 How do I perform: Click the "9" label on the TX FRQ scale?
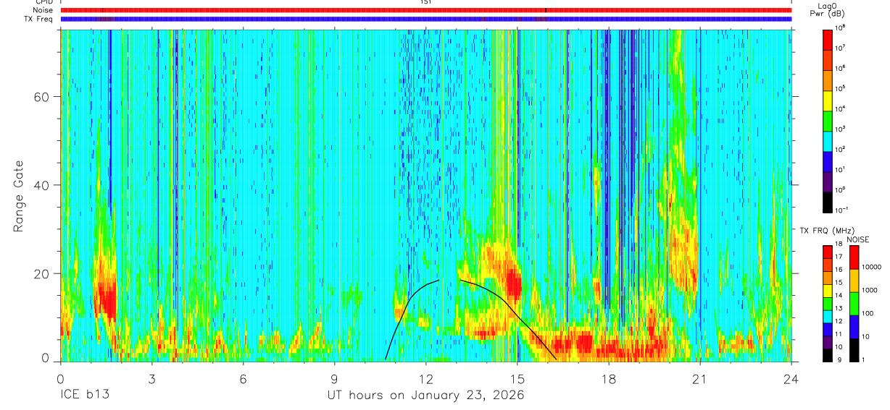839,360
